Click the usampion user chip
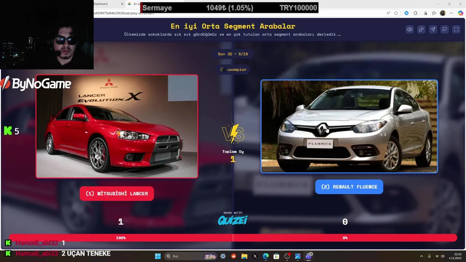 (233, 70)
